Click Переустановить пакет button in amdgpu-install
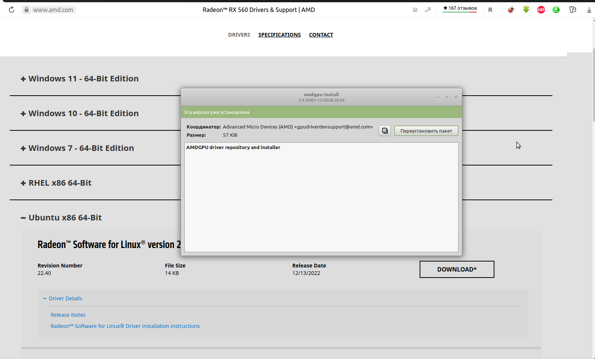This screenshot has height=359, width=595. tap(426, 131)
